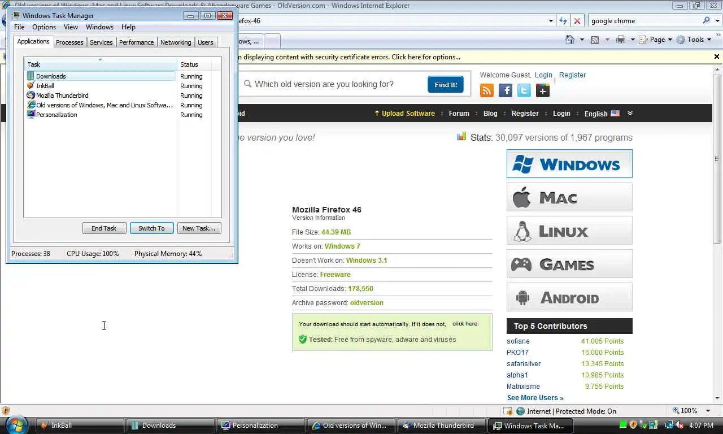Switch to the Networking tab
This screenshot has width=723, height=434.
(x=176, y=42)
